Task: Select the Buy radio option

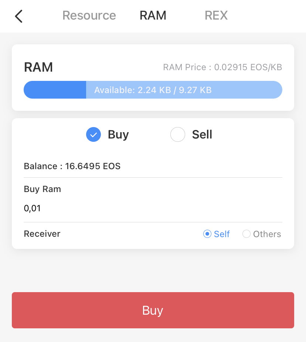Action: [x=108, y=134]
